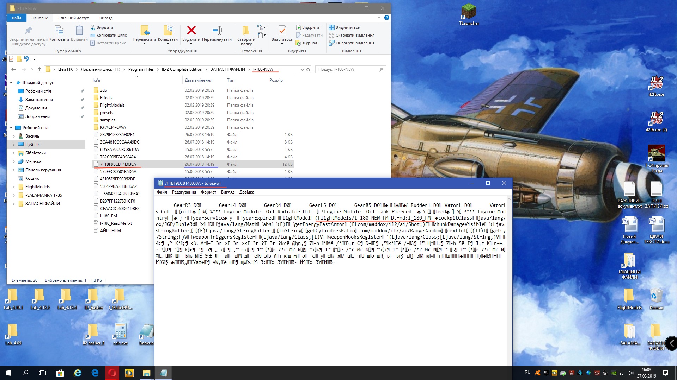This screenshot has width=677, height=380.
Task: Open the copy-to folder icon (Копіювати)
Action: (x=168, y=31)
